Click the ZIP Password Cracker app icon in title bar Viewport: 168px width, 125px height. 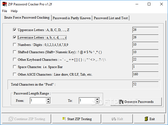point(5,4)
